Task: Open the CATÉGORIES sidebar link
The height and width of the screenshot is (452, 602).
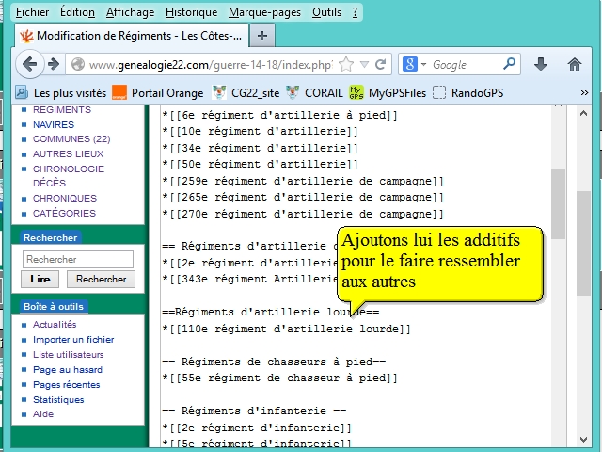Action: 64,214
